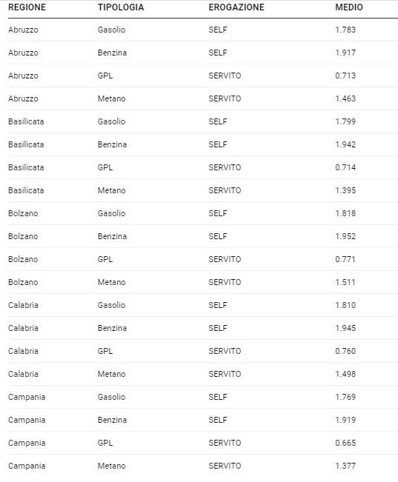Click the MEDIO column header
Viewport: 398px width, 482px height.
[x=349, y=7]
